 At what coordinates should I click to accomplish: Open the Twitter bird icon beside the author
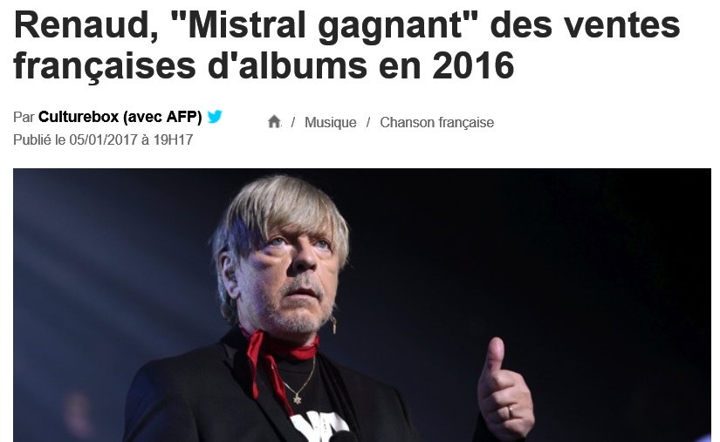click(x=215, y=117)
